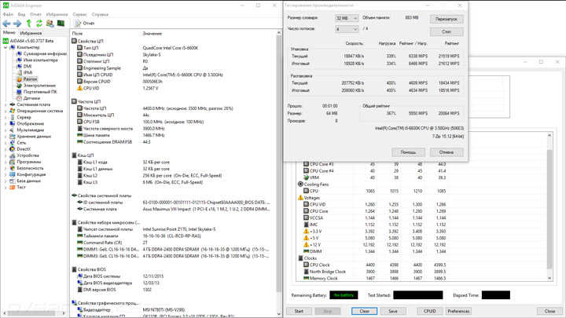Go back with the blue left arrow
Screen dimensions: 566x318
pos(6,24)
